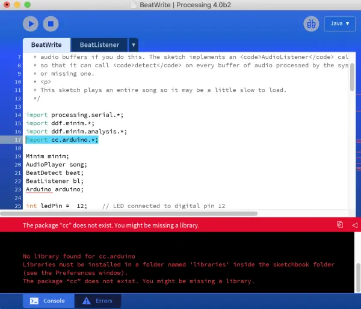Click the highlighted import cc.arduino line
The width and height of the screenshot is (361, 309).
pyautogui.click(x=62, y=139)
